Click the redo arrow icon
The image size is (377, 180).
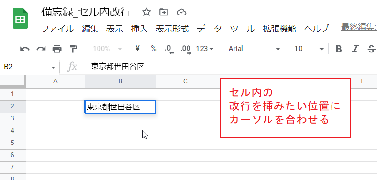pyautogui.click(x=41, y=49)
